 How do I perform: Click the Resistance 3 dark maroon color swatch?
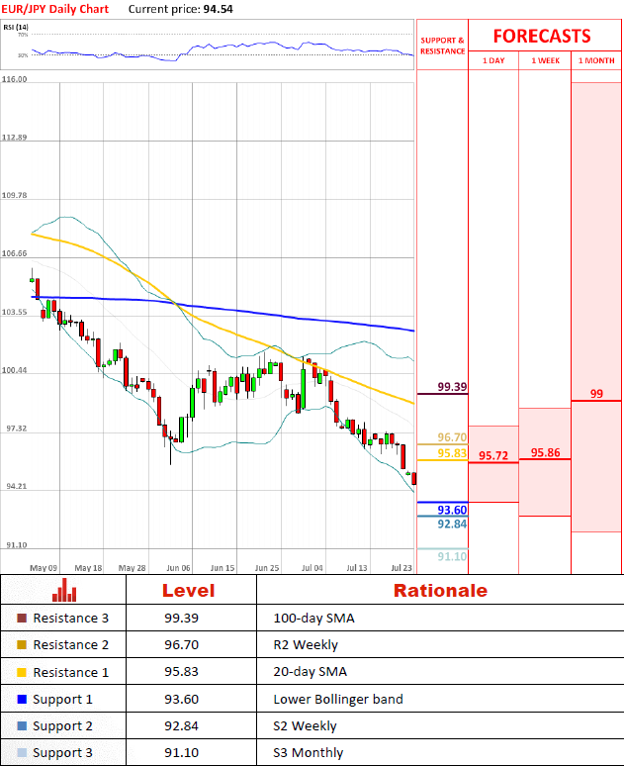click(x=22, y=618)
